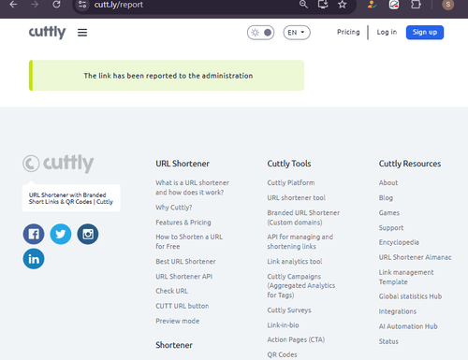Open the Encyclopedia footer link
The width and height of the screenshot is (468, 360).
(399, 242)
